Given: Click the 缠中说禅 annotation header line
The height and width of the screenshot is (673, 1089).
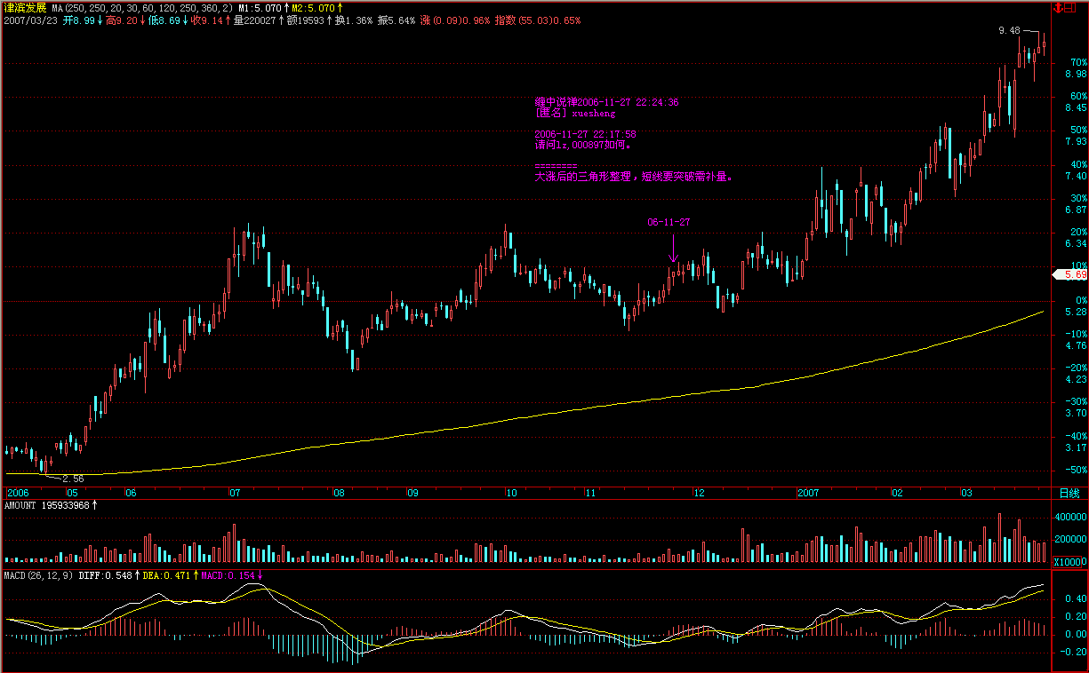Looking at the screenshot, I should pos(606,102).
